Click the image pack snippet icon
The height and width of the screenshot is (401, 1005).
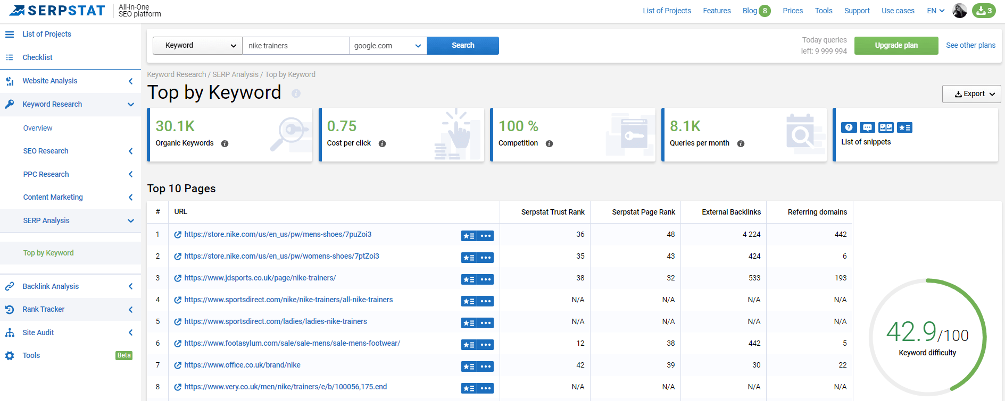tap(886, 127)
